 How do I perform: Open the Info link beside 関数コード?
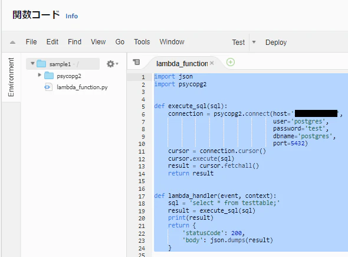[71, 16]
